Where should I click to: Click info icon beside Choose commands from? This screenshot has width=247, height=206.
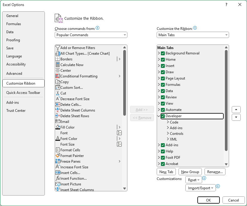coord(97,28)
